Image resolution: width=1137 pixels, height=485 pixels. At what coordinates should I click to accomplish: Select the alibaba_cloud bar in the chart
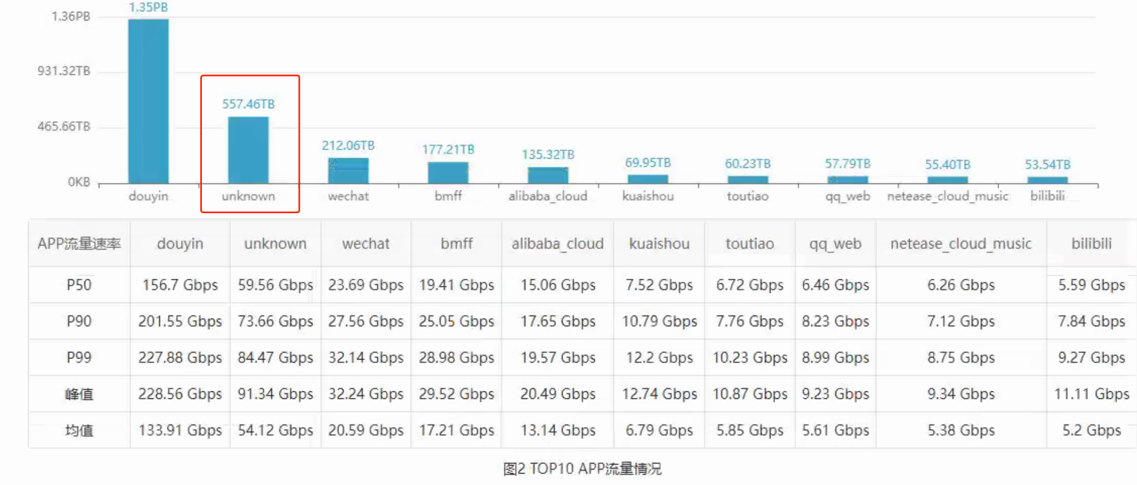coord(548,175)
